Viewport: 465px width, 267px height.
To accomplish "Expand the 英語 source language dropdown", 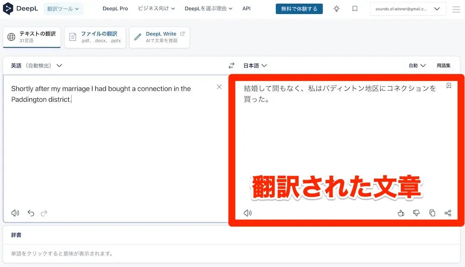I will (36, 66).
